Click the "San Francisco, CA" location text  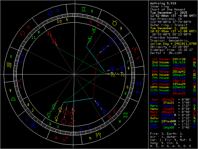(165, 19)
